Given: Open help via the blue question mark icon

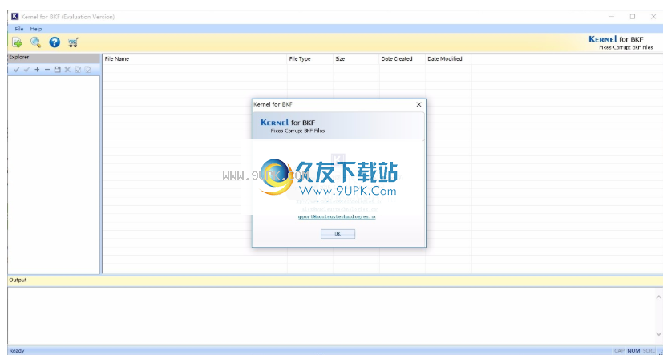Looking at the screenshot, I should coord(55,42).
